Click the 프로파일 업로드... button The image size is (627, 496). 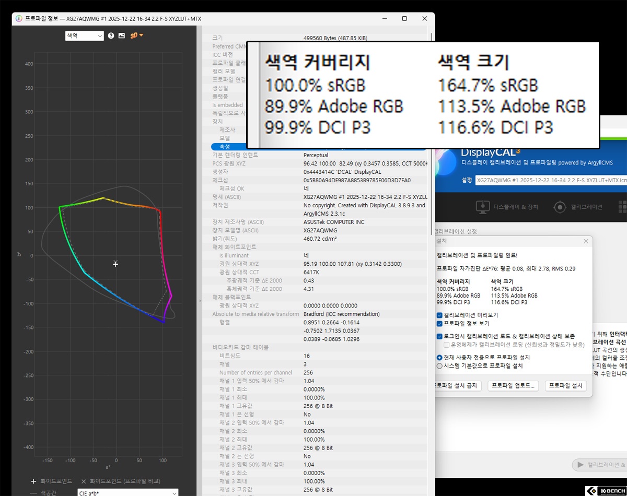[513, 386]
